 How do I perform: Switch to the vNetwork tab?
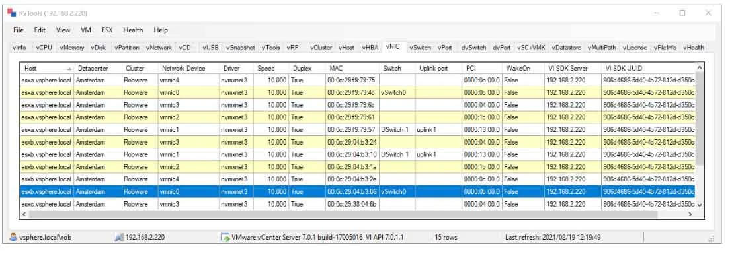tap(159, 48)
